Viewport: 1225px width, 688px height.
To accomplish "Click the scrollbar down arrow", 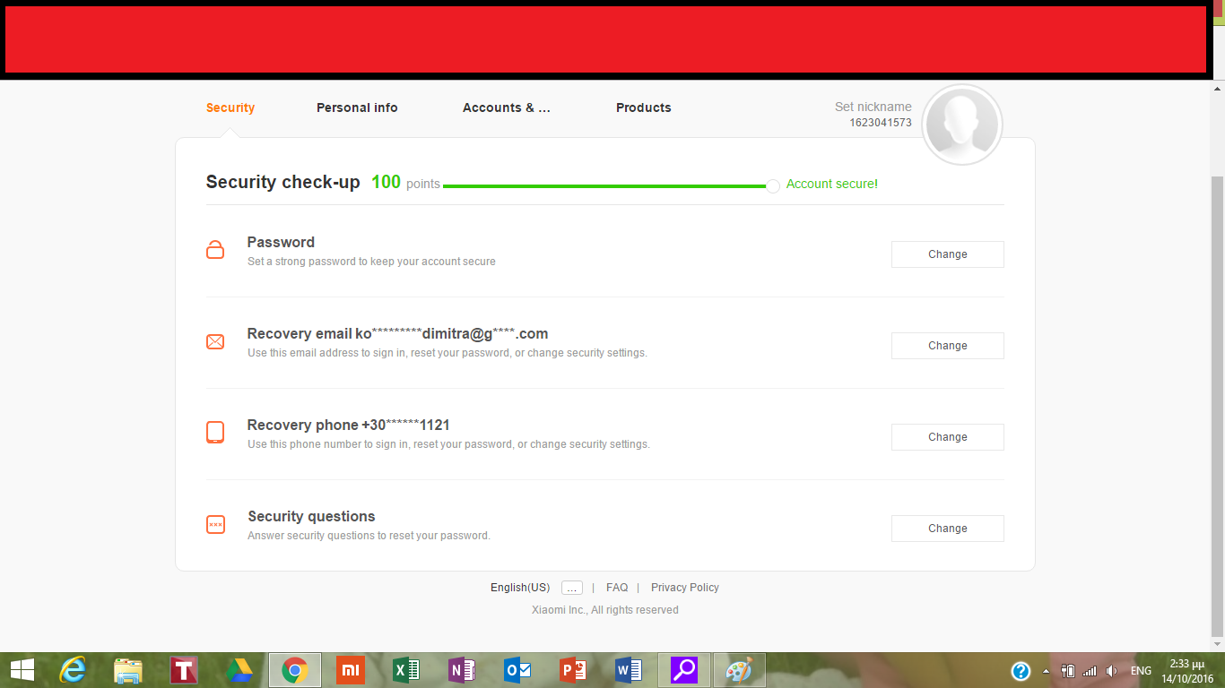I will click(x=1218, y=643).
